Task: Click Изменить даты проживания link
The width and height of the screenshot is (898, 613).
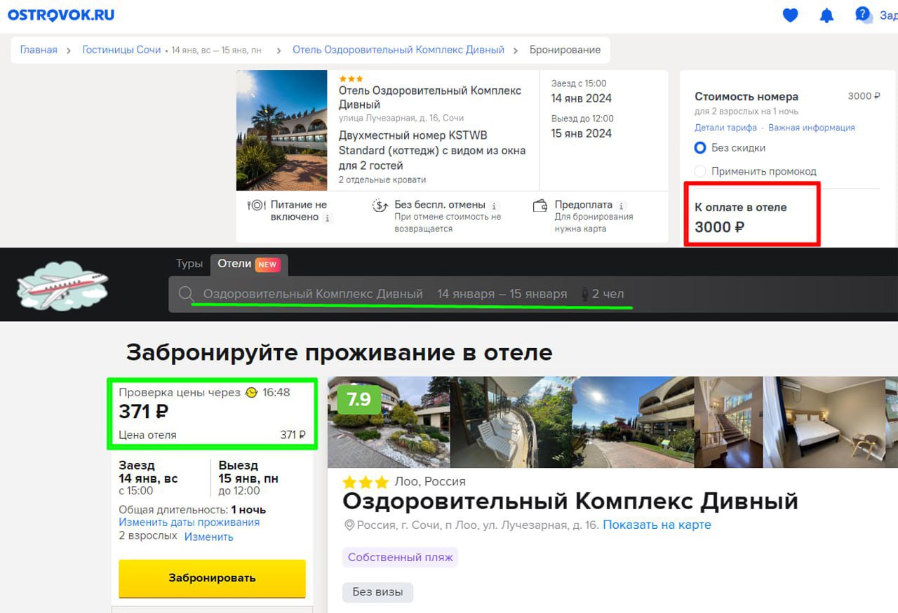Action: click(x=189, y=523)
